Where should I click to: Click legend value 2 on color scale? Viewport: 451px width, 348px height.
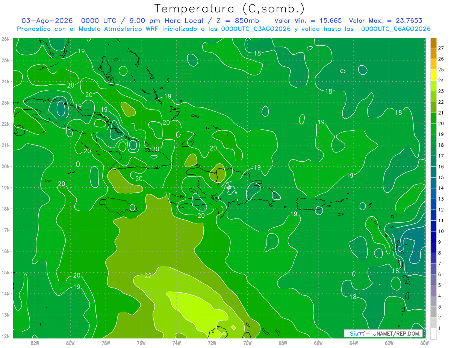click(440, 318)
